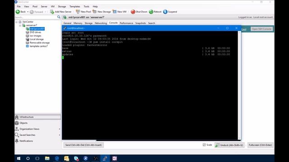Click the XenCenter root node icon
Screen dimensions: 289x162
(20, 22)
